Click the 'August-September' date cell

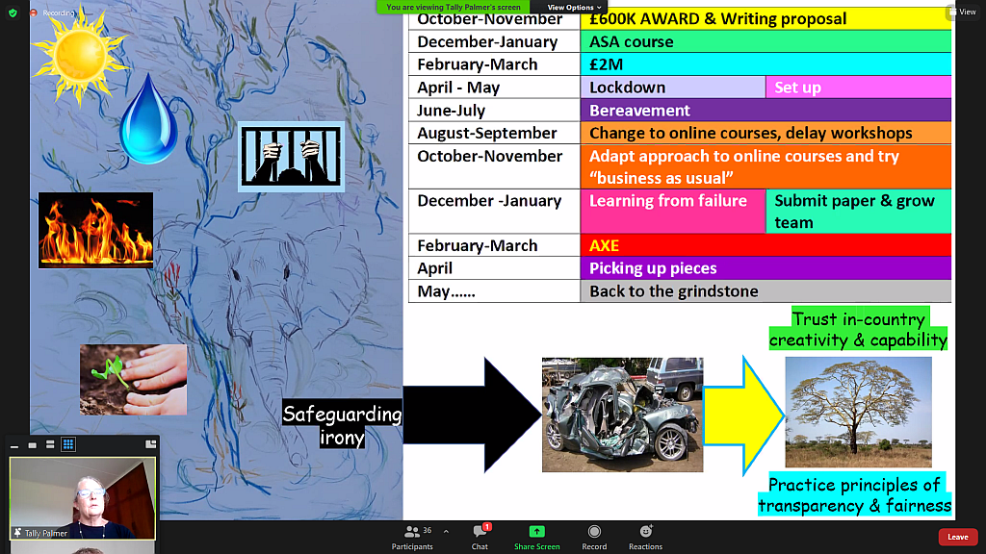(494, 133)
